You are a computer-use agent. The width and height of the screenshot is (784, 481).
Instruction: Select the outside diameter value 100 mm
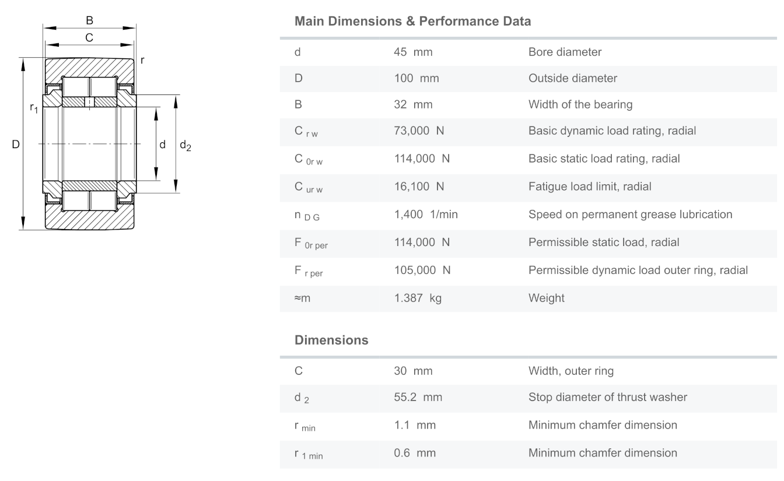tap(416, 78)
